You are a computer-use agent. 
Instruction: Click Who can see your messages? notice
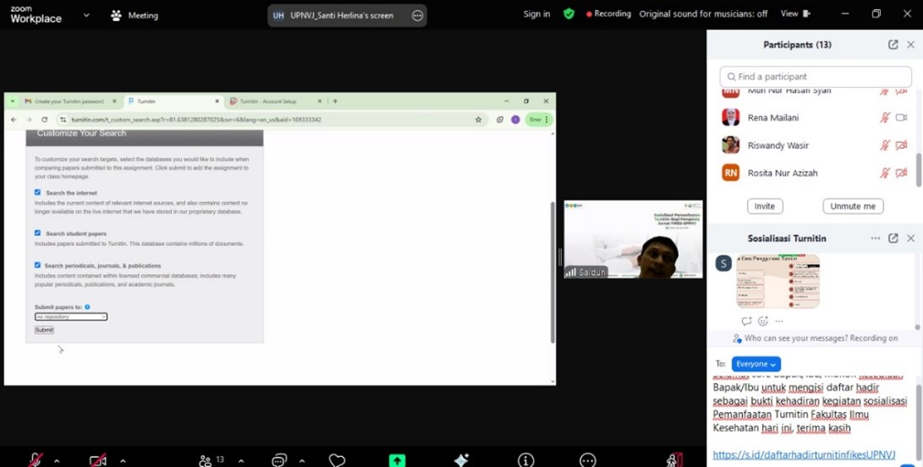click(816, 338)
